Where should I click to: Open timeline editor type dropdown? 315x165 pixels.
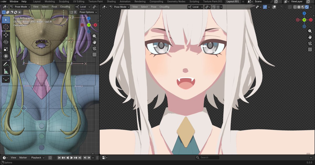tap(5, 158)
